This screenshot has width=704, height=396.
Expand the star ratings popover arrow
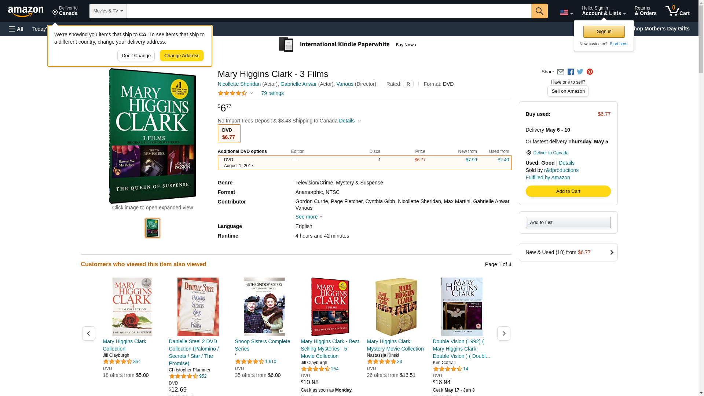tap(252, 93)
